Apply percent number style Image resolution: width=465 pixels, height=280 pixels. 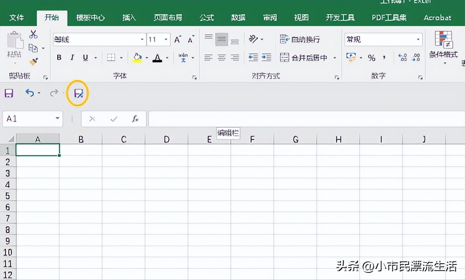(372, 57)
